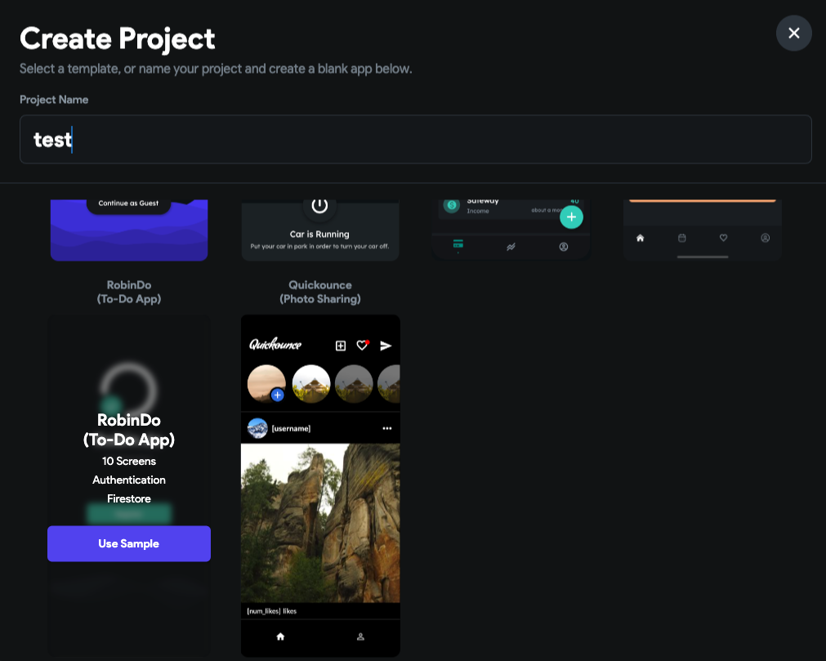Click the [username] label on the post
The image size is (826, 661).
(x=292, y=428)
